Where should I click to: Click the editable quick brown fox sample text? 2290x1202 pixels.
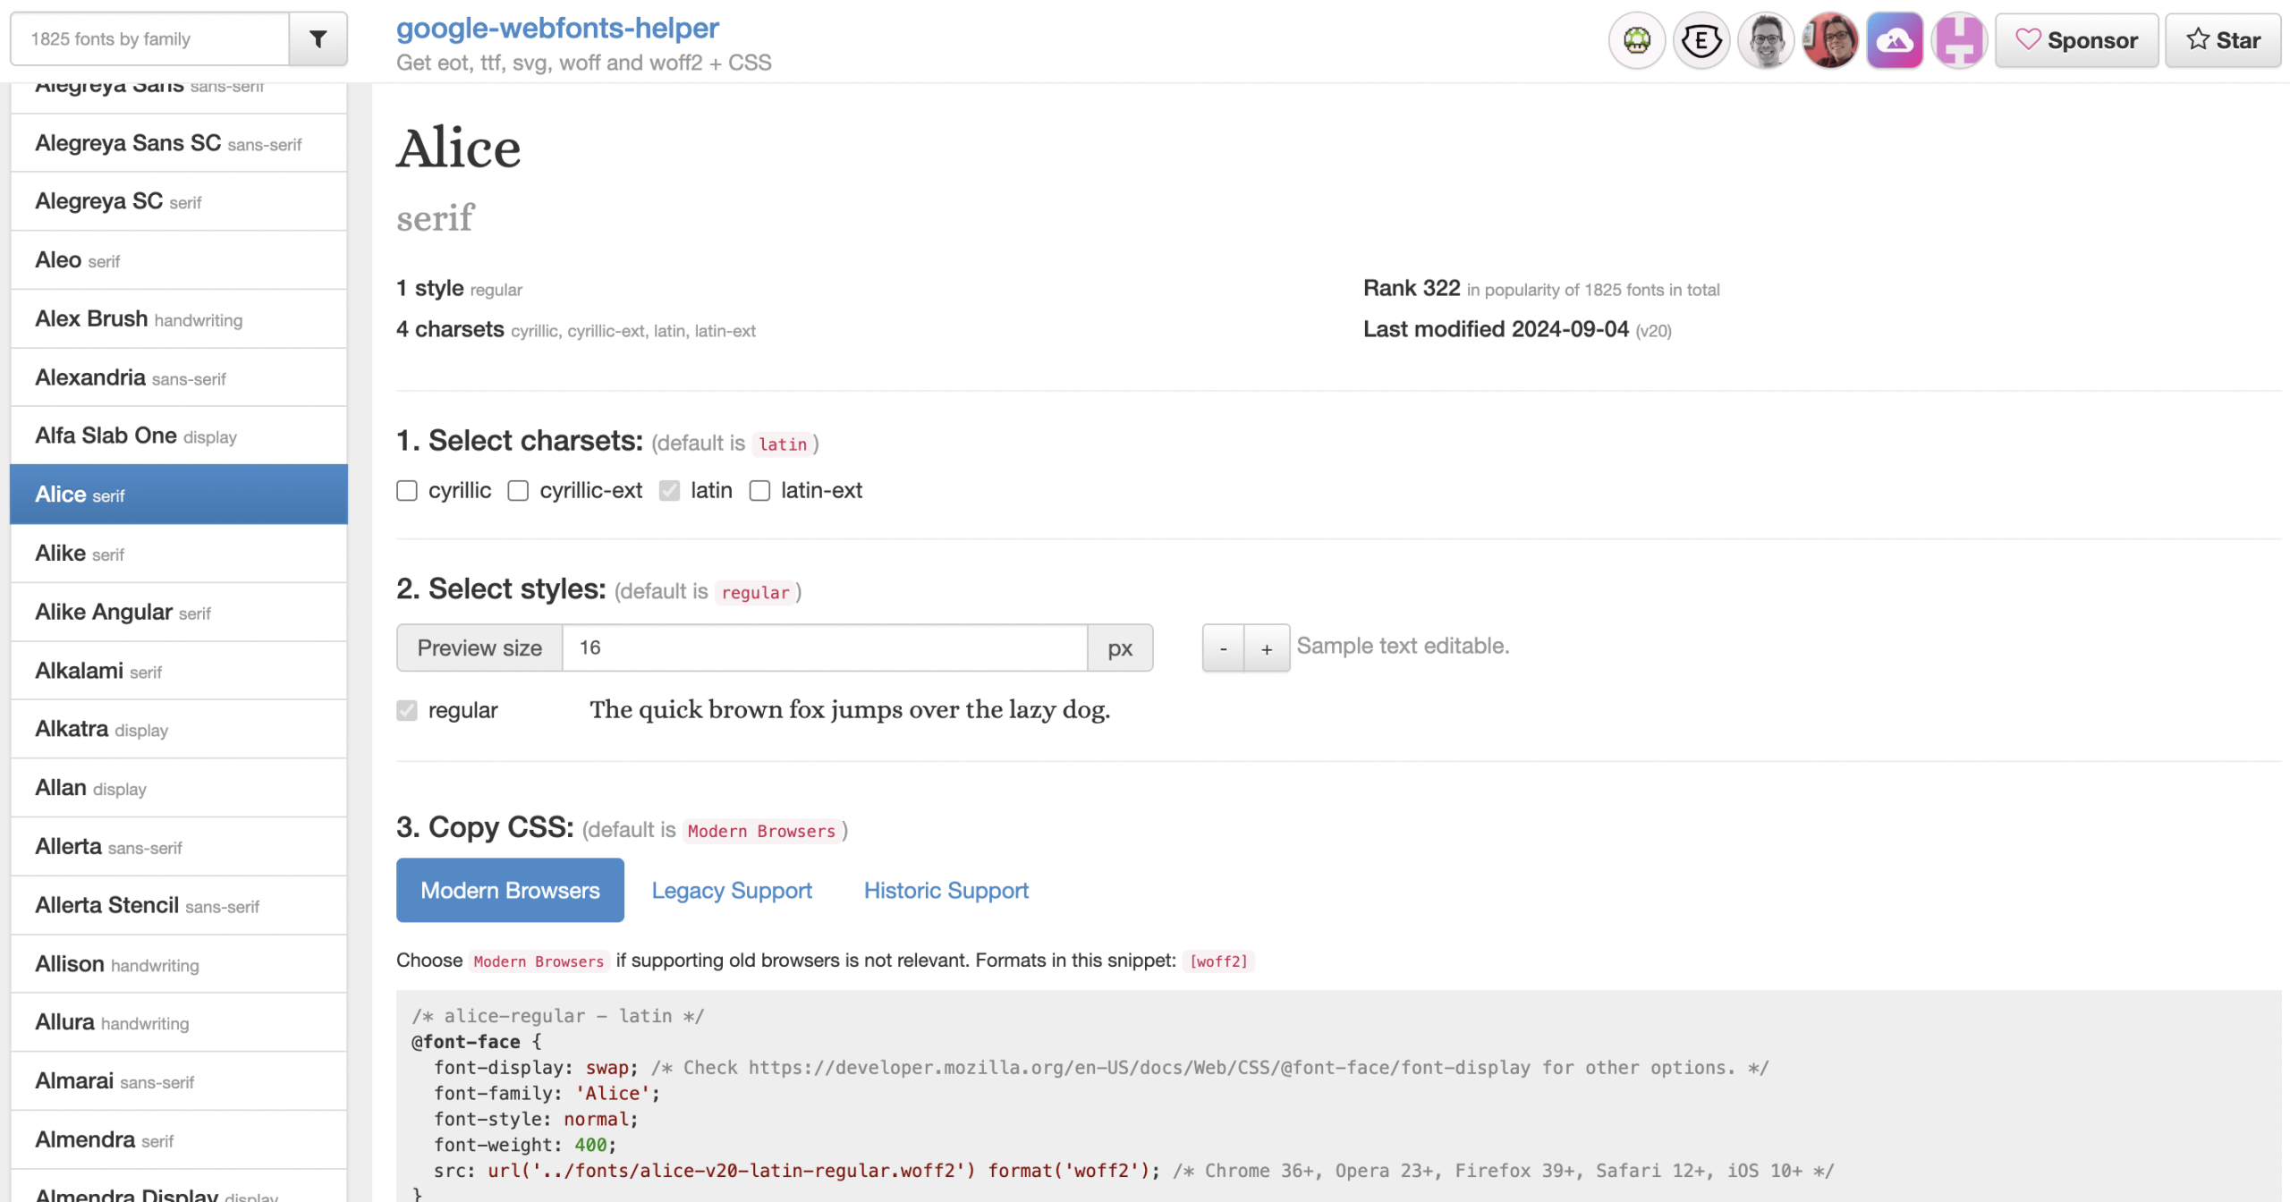click(850, 710)
